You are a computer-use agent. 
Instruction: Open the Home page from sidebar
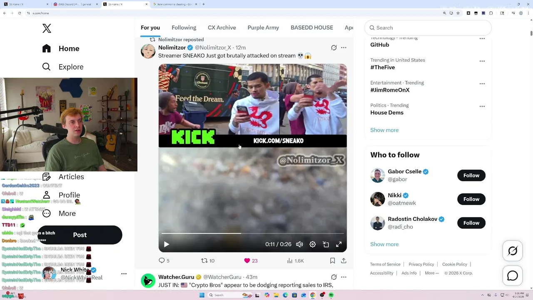61,48
